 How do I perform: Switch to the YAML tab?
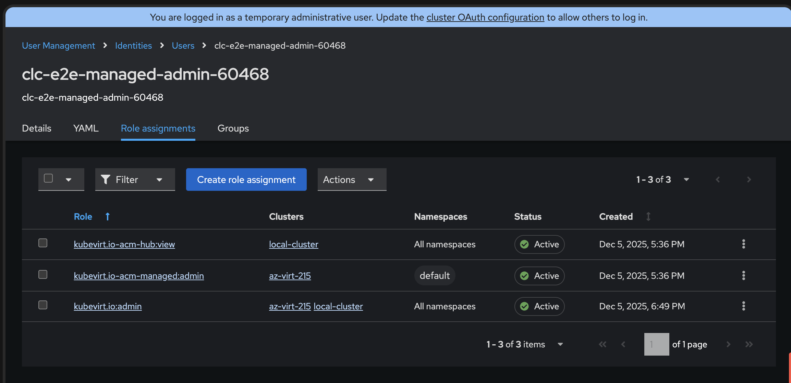pyautogui.click(x=86, y=128)
